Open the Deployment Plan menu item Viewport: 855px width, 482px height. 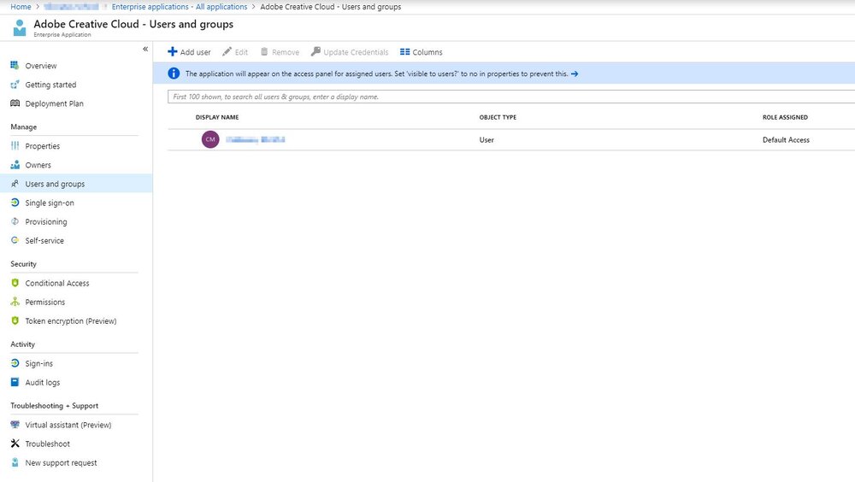pos(54,103)
